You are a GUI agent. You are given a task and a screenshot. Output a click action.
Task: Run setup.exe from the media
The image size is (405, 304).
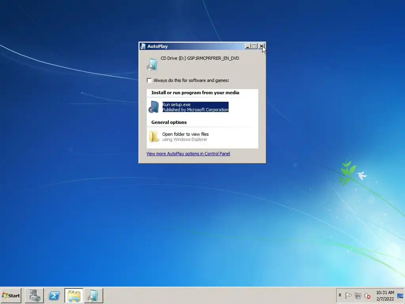click(195, 107)
